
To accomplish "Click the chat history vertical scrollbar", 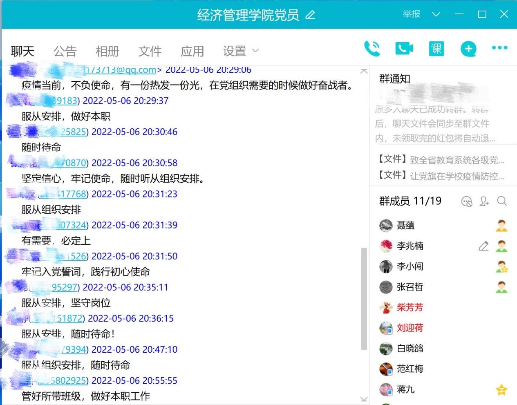I will tap(364, 298).
